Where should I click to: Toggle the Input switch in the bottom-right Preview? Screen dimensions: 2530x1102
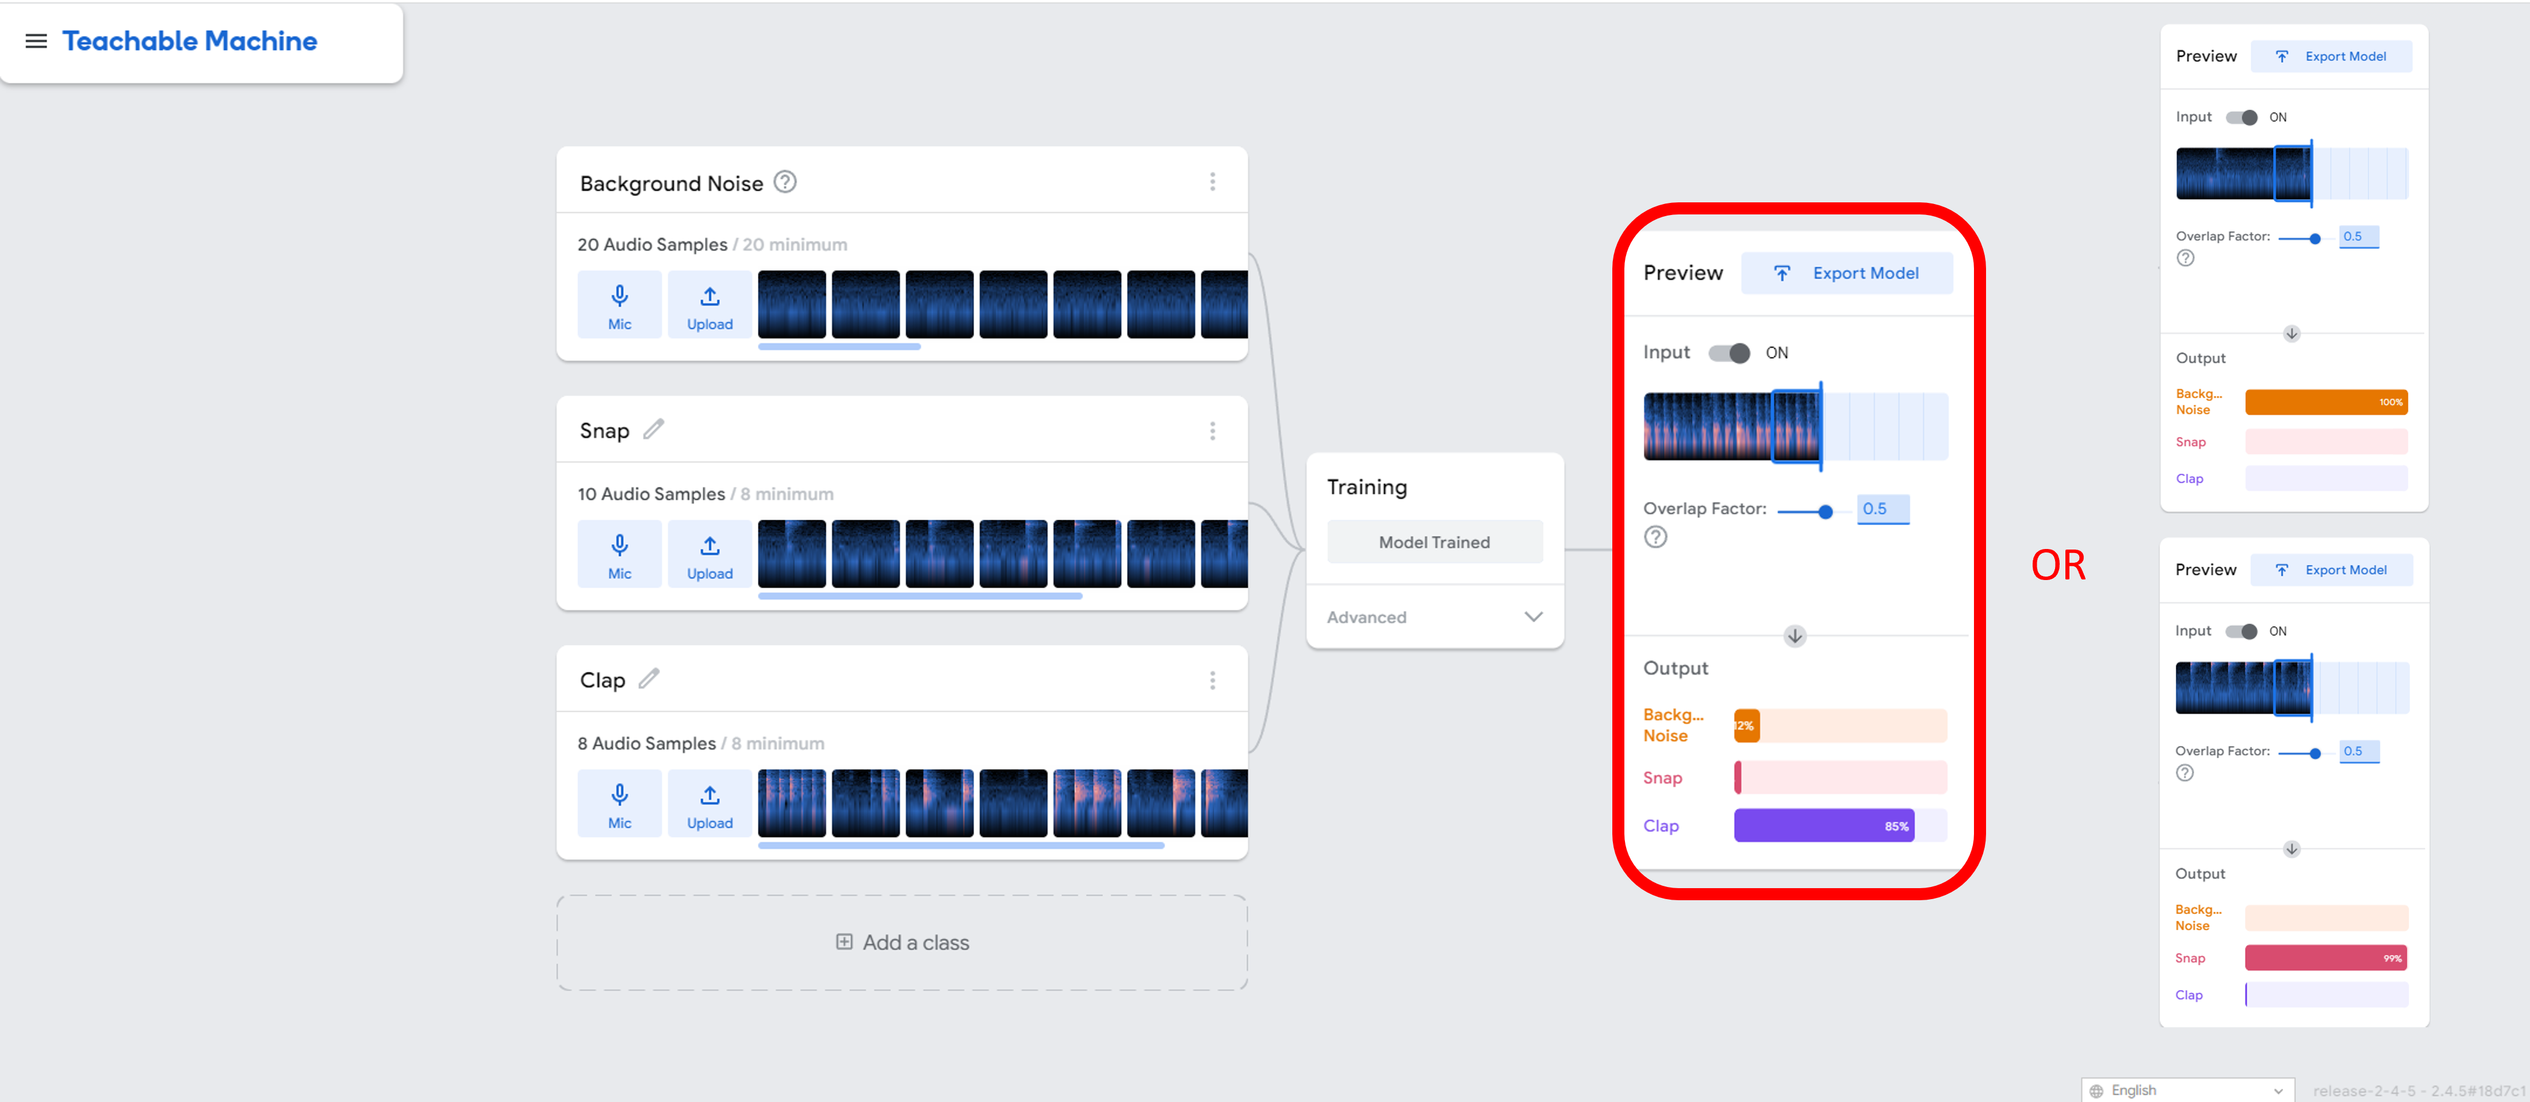[2241, 632]
